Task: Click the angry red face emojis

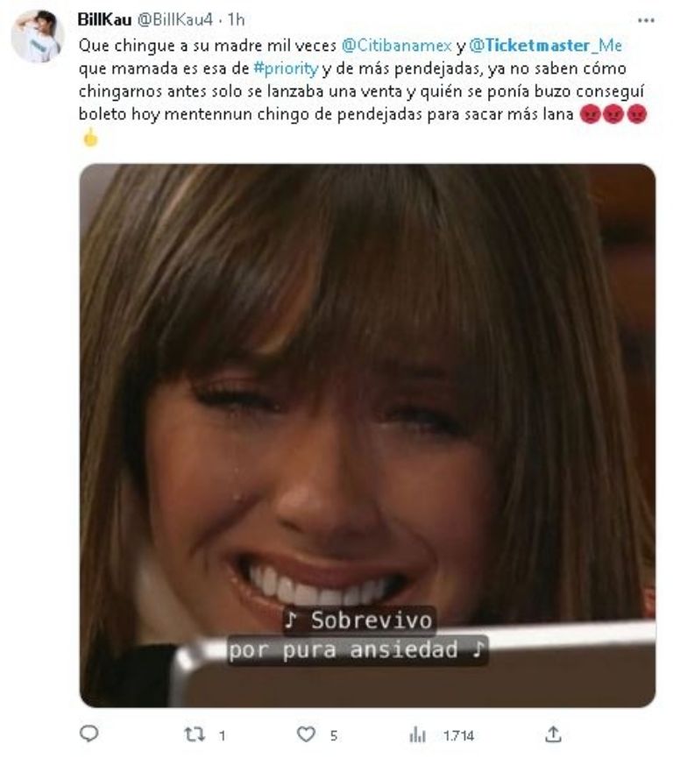Action: [x=613, y=115]
